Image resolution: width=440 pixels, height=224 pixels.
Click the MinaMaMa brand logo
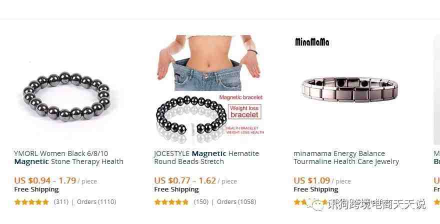312,42
